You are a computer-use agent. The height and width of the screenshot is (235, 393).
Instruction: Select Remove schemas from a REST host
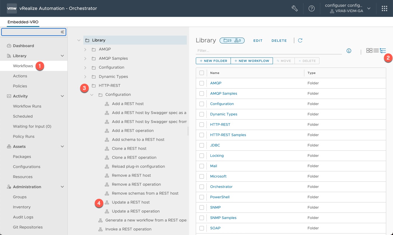click(x=145, y=193)
